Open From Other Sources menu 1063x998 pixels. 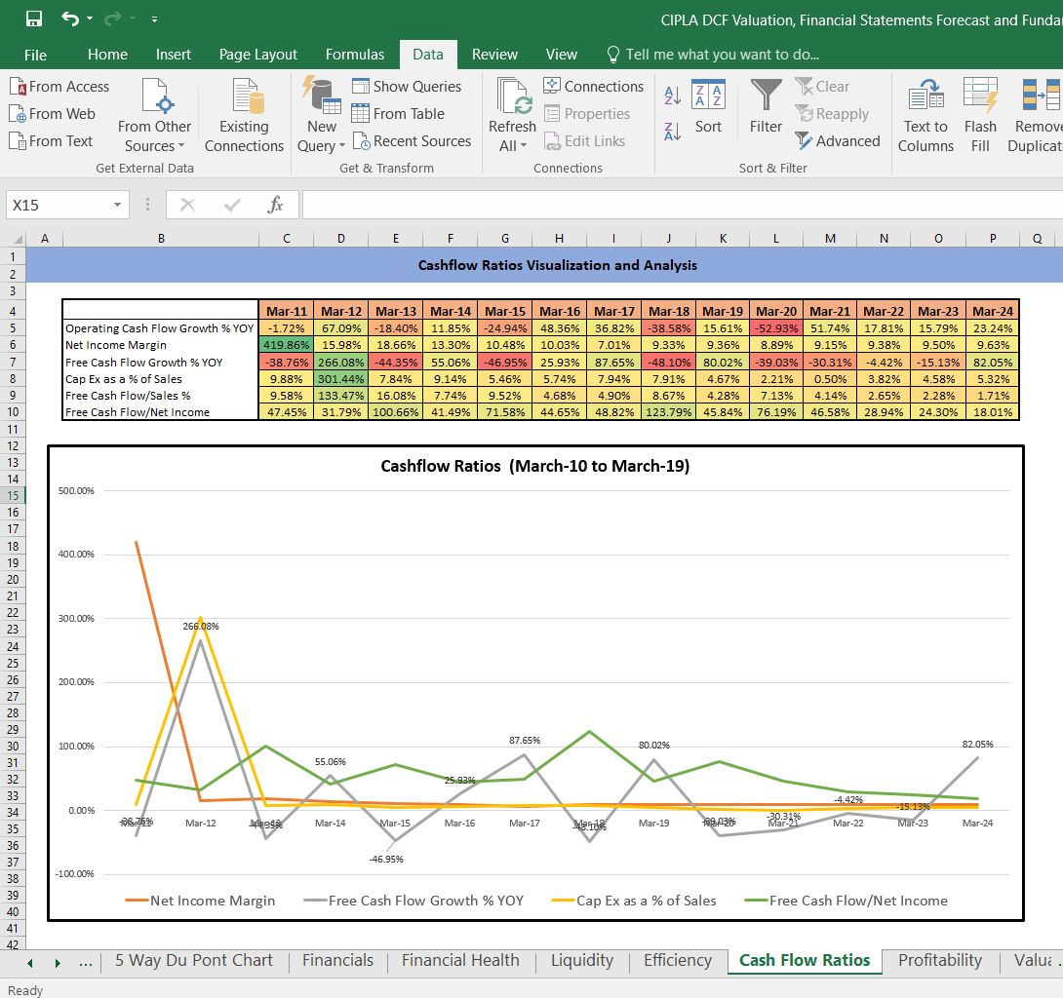pyautogui.click(x=154, y=116)
